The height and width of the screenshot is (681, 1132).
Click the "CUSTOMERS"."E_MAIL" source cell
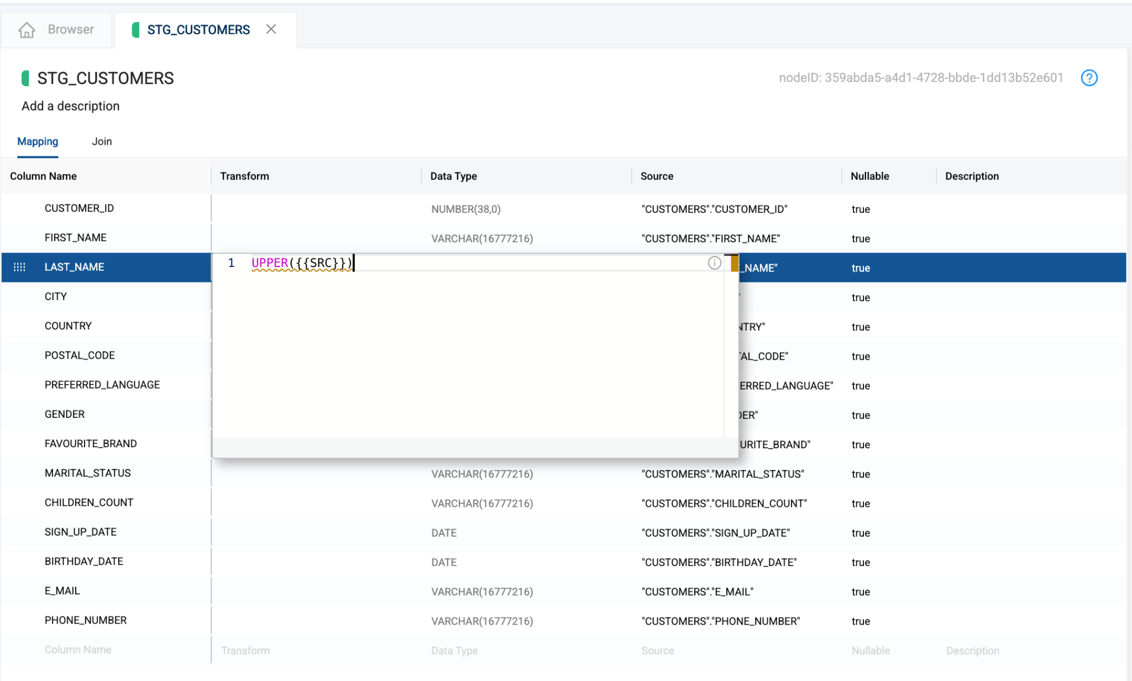697,592
